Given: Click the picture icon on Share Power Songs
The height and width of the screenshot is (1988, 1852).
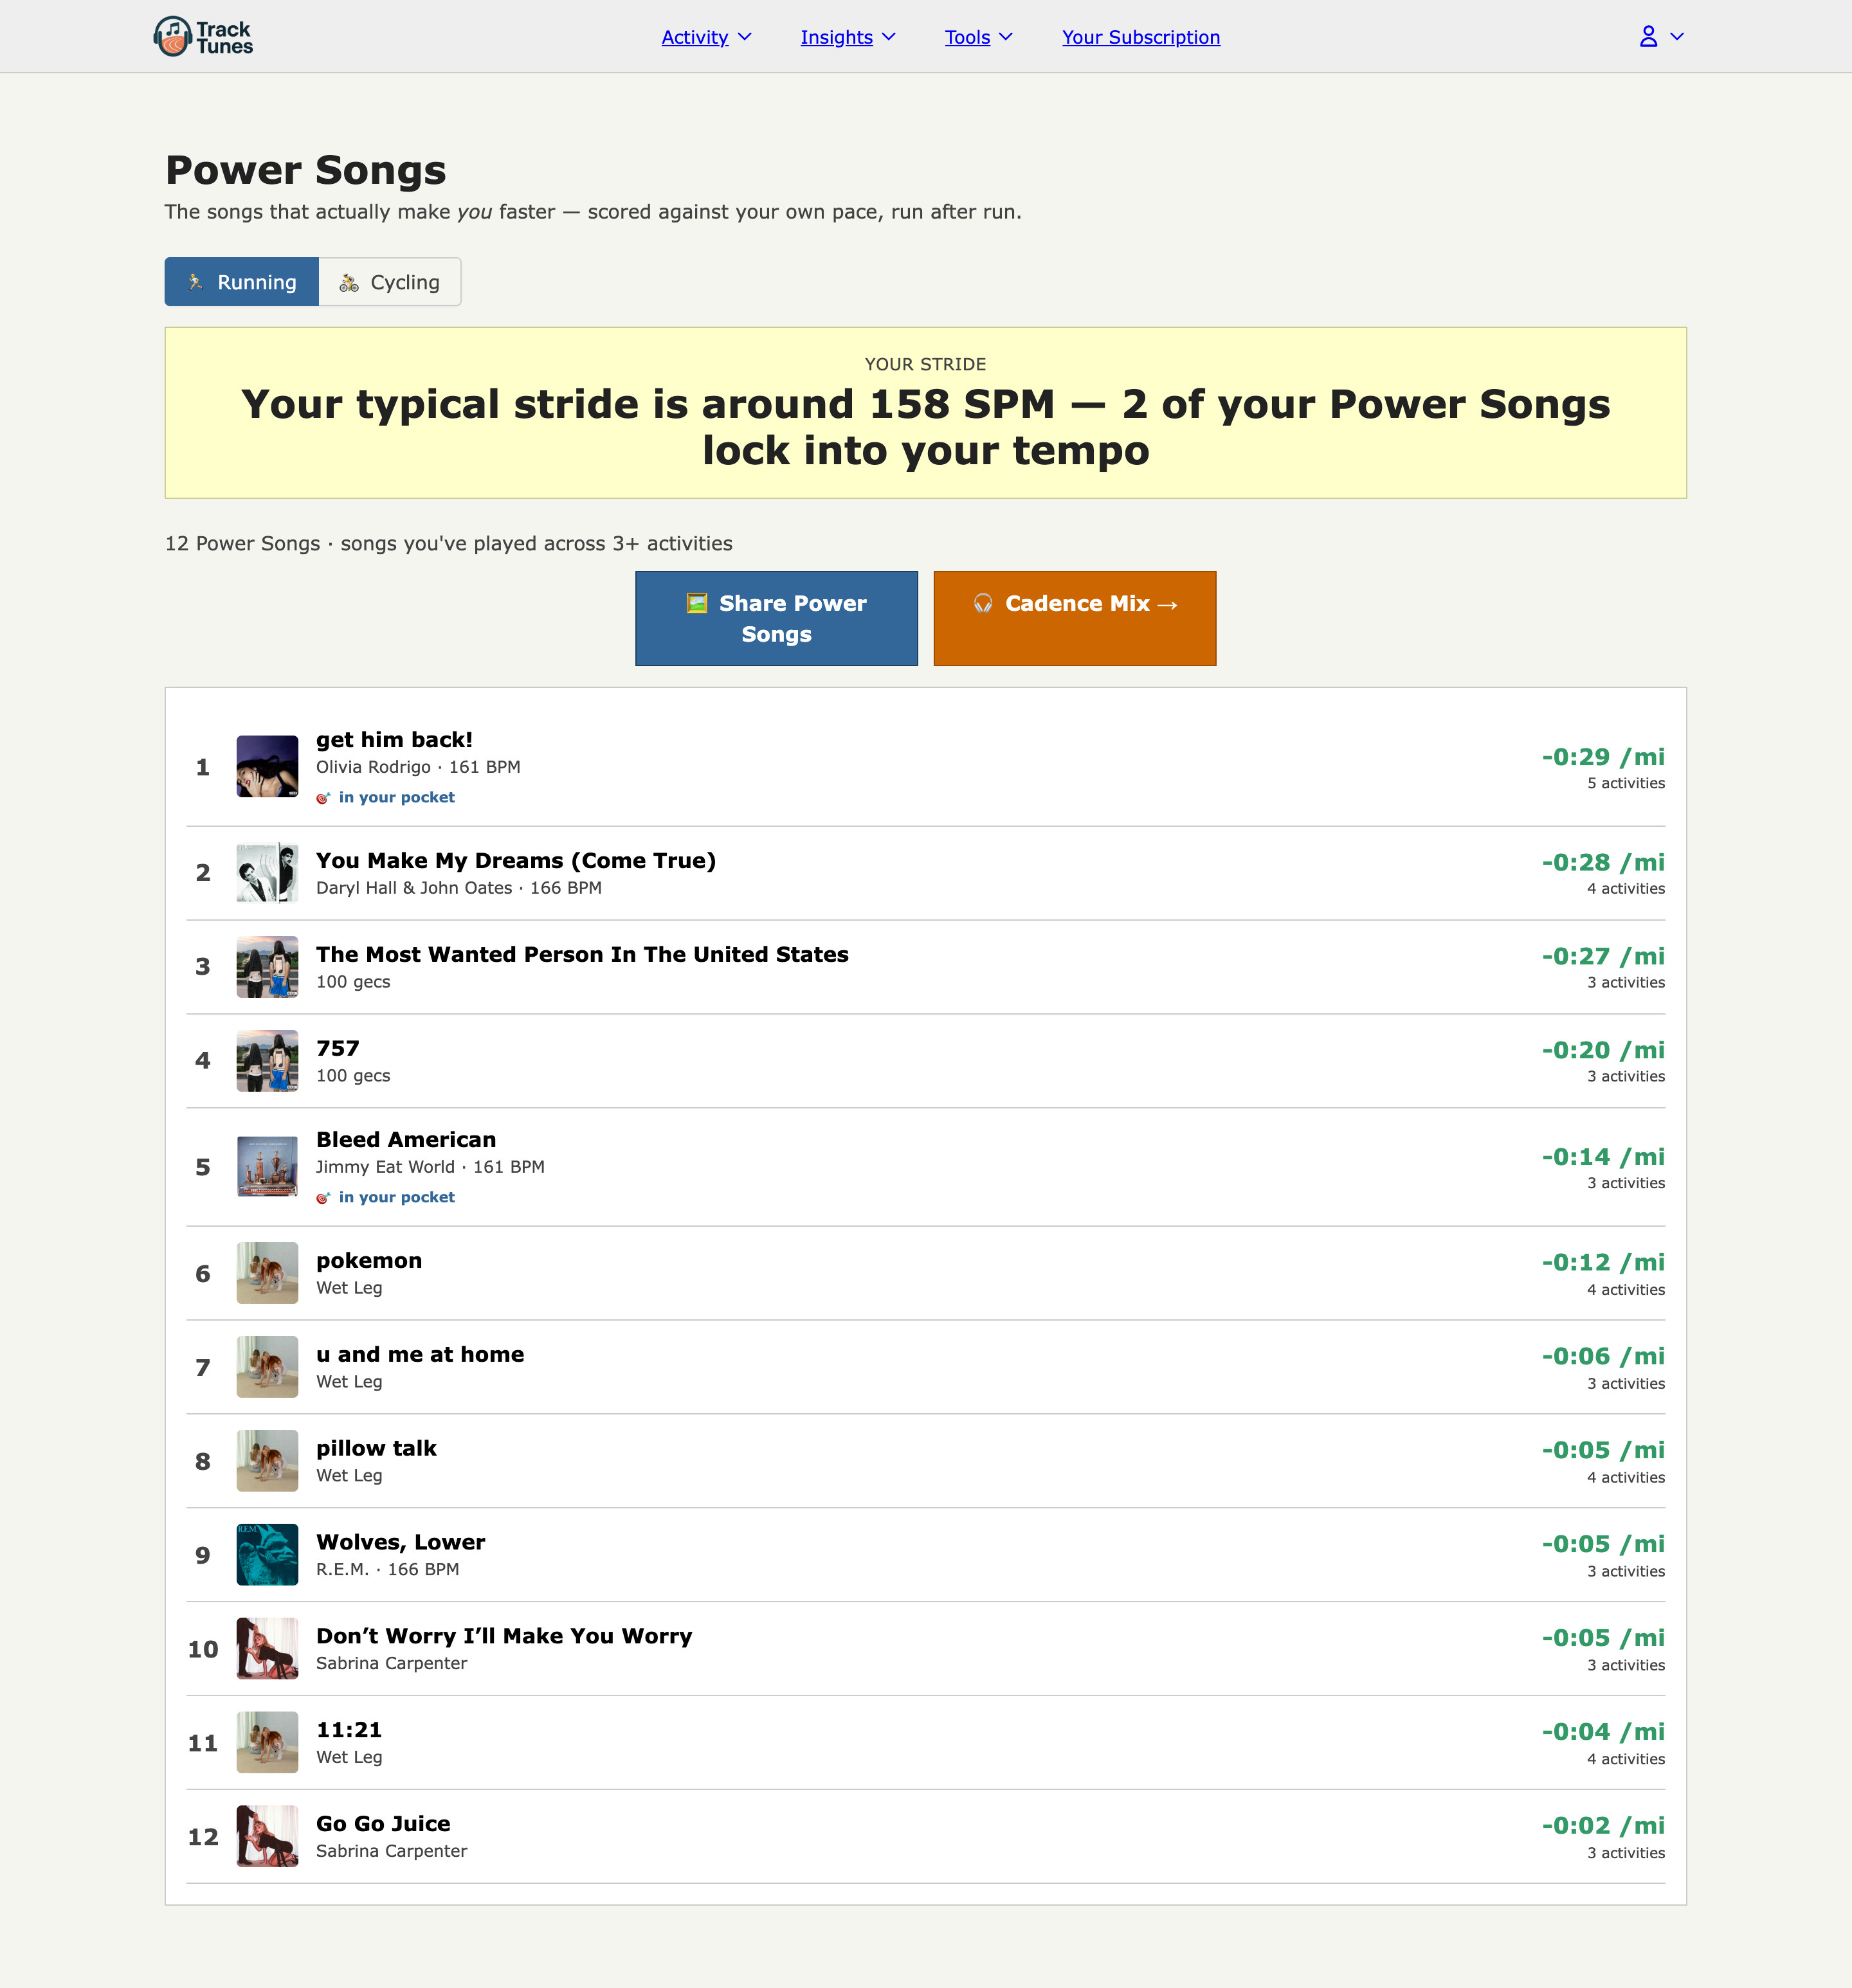Looking at the screenshot, I should pos(697,603).
